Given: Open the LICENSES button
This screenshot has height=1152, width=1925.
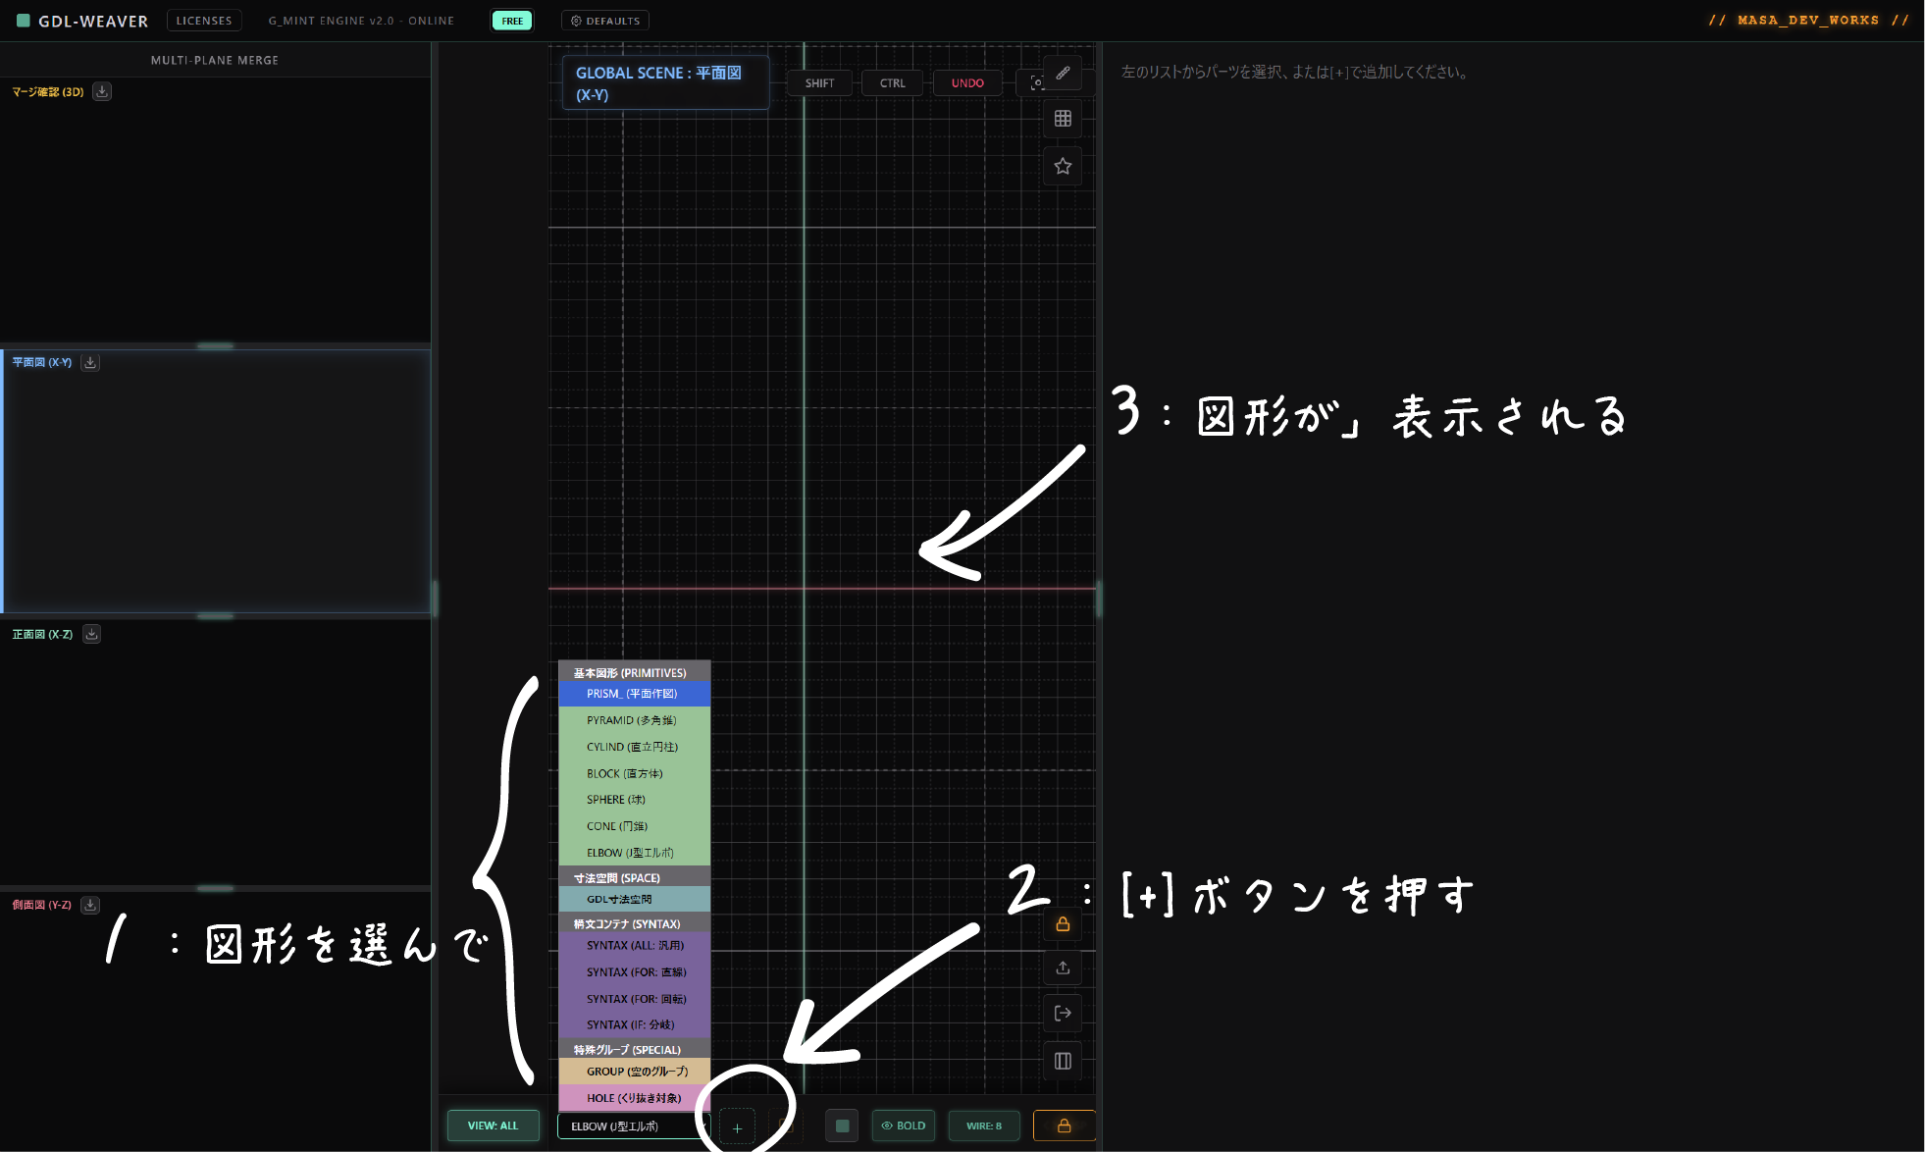Looking at the screenshot, I should pyautogui.click(x=204, y=21).
